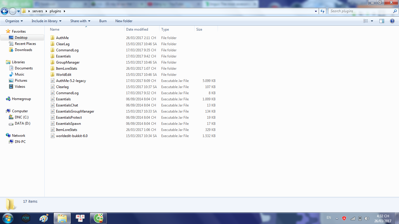Select the ItemLoreStats folder icon
The width and height of the screenshot is (399, 224).
53,69
